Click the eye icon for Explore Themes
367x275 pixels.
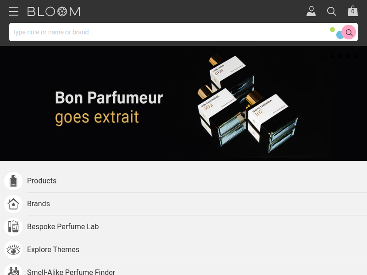click(x=13, y=250)
